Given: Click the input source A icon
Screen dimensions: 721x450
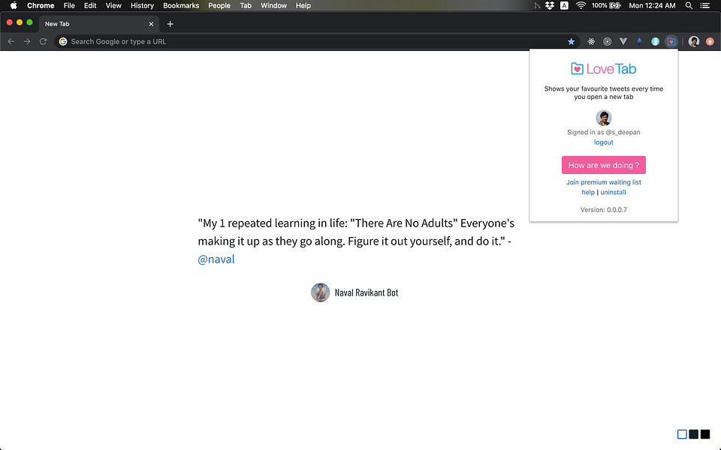Looking at the screenshot, I should (x=564, y=5).
